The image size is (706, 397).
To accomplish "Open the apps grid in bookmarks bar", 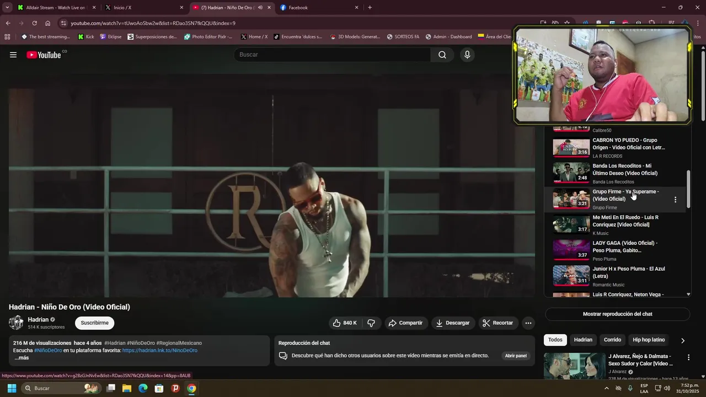I will coord(7,37).
